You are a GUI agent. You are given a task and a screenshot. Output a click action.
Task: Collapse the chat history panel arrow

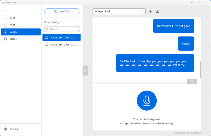pos(85,70)
